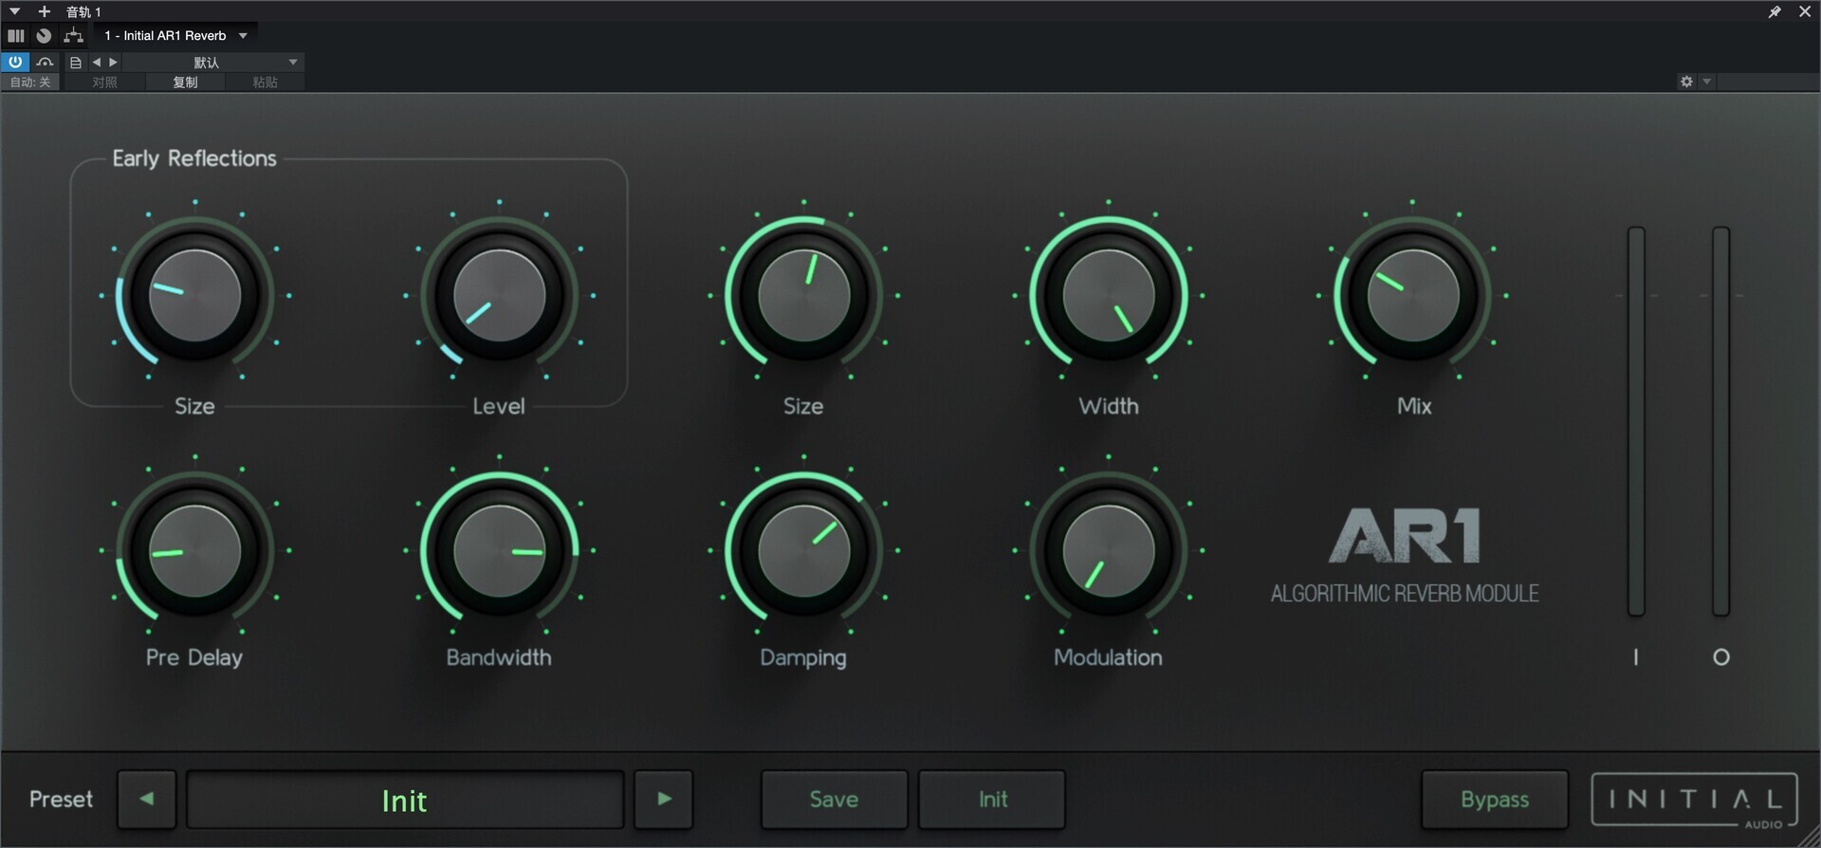Viewport: 1821px width, 848px height.
Task: Toggle the blue plugin power button
Action: click(15, 62)
